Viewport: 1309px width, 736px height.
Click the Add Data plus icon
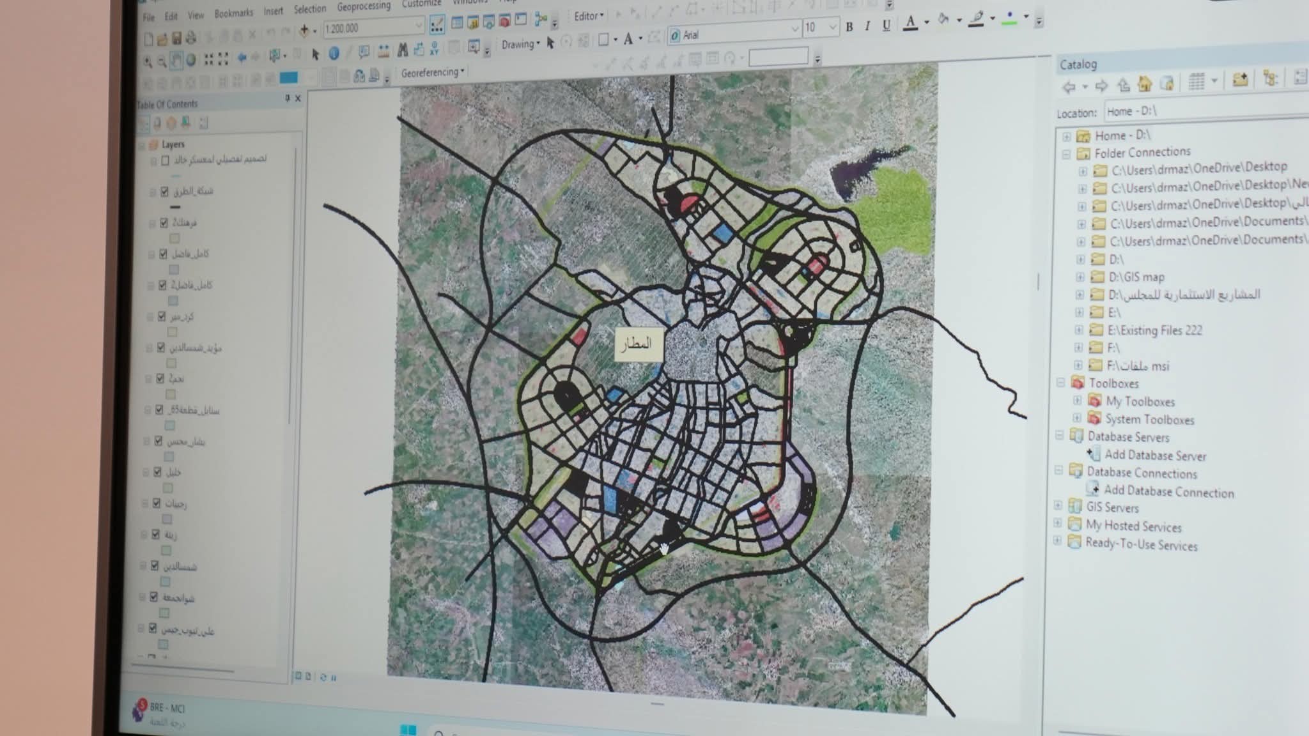(x=305, y=29)
